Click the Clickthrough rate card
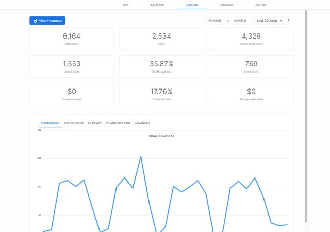 pyautogui.click(x=161, y=66)
